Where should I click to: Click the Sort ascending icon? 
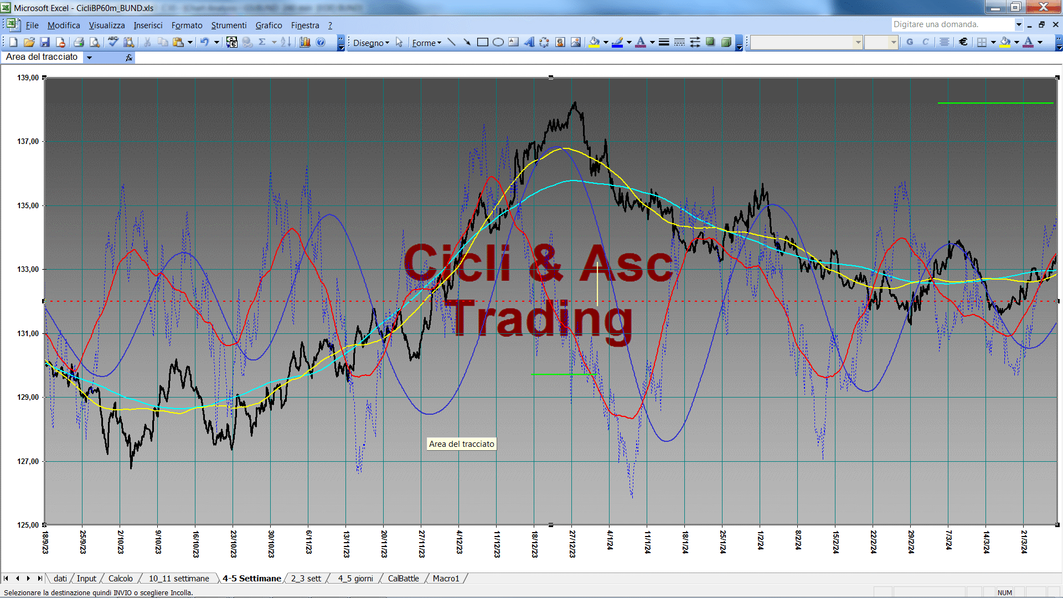pyautogui.click(x=286, y=42)
